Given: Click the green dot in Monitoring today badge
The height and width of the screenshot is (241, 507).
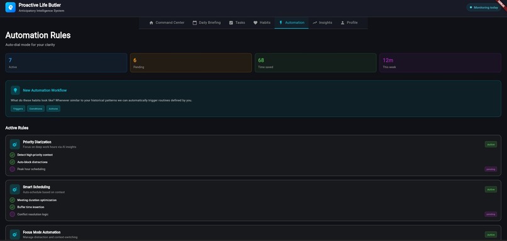Looking at the screenshot, I should pos(471,8).
